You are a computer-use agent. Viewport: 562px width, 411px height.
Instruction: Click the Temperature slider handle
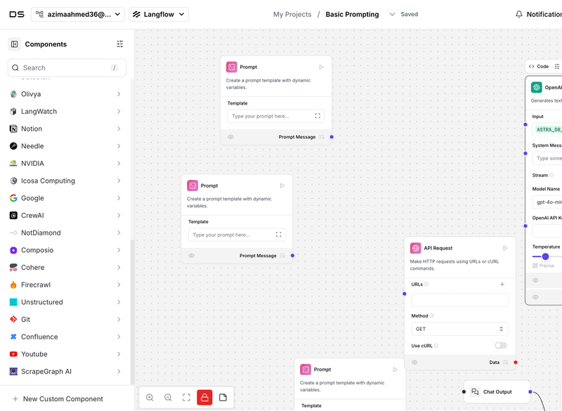(545, 256)
